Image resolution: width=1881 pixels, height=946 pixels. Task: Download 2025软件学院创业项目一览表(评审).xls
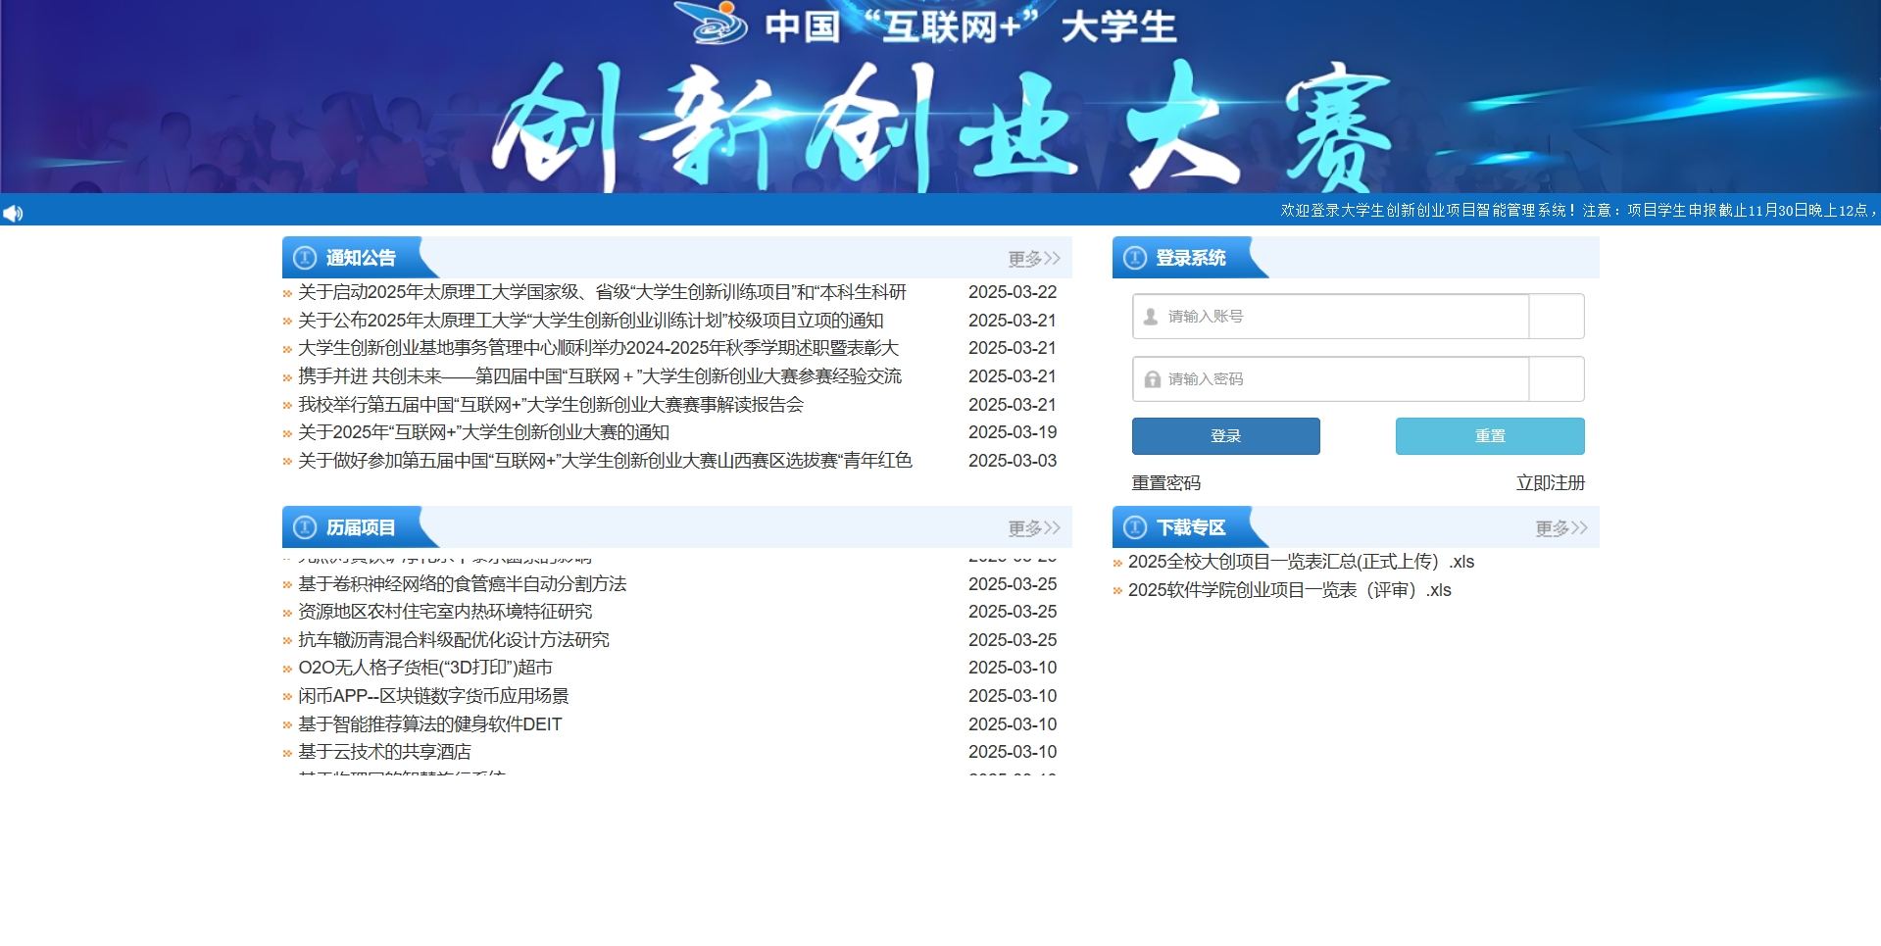tap(1290, 590)
